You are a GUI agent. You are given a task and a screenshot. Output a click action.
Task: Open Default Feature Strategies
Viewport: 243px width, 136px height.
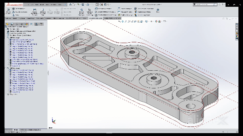82,12
